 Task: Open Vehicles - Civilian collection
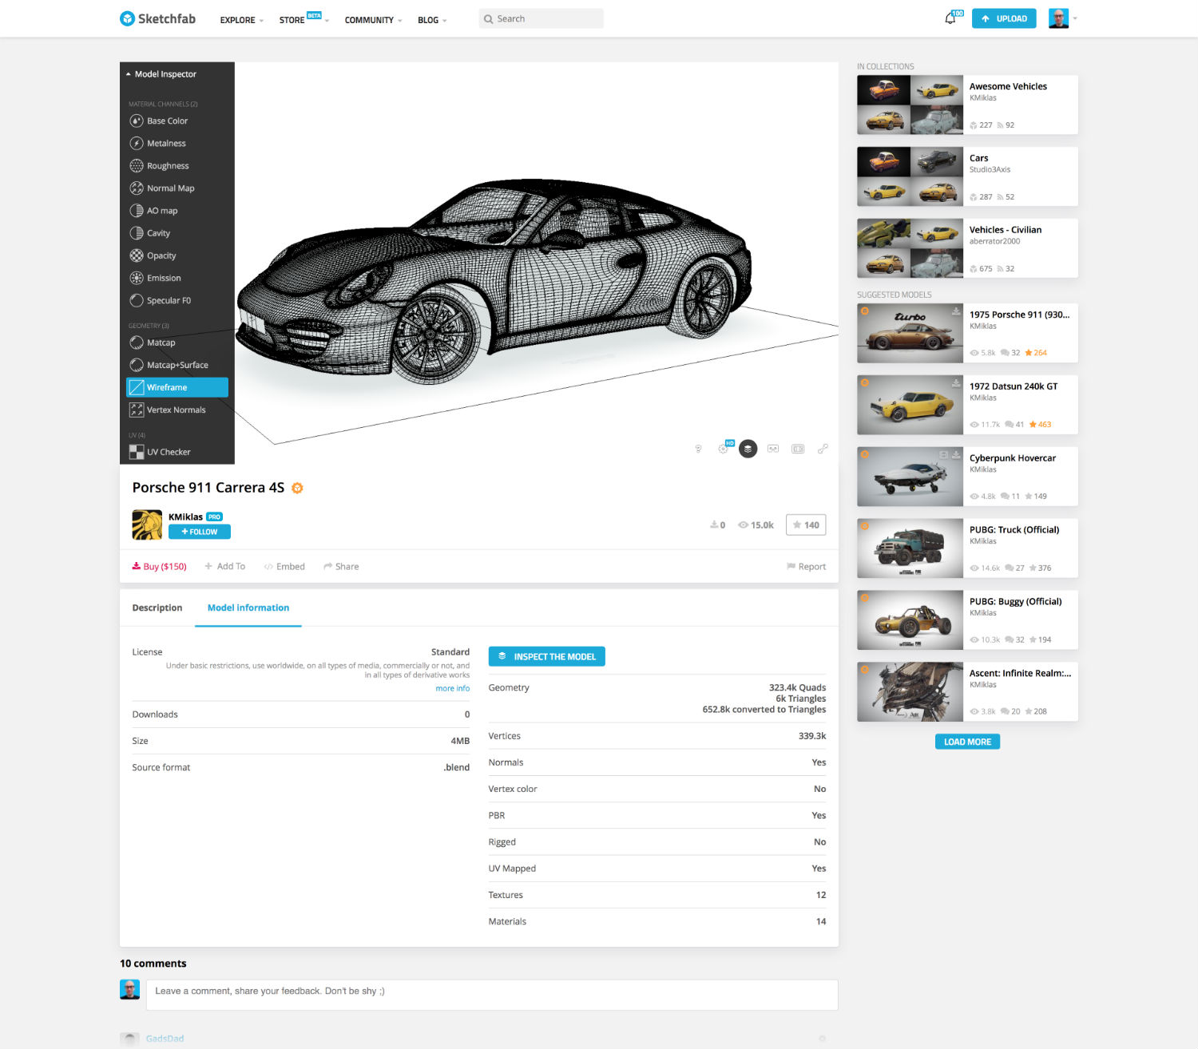(967, 248)
